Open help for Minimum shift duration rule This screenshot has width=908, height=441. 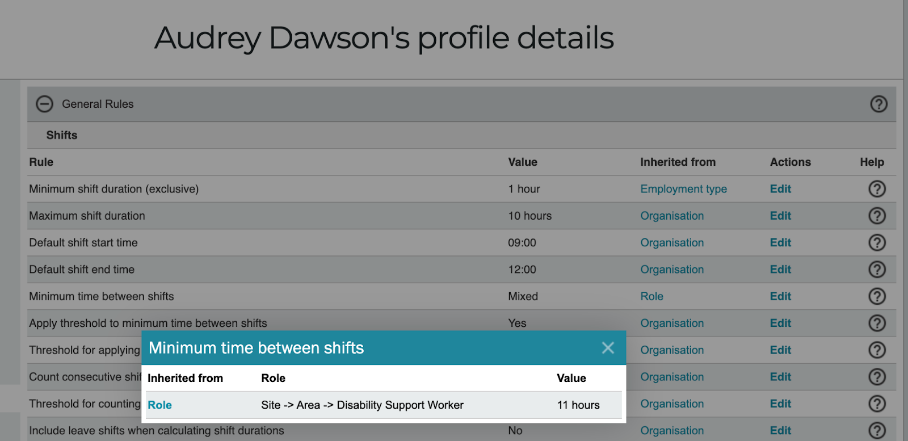[877, 189]
